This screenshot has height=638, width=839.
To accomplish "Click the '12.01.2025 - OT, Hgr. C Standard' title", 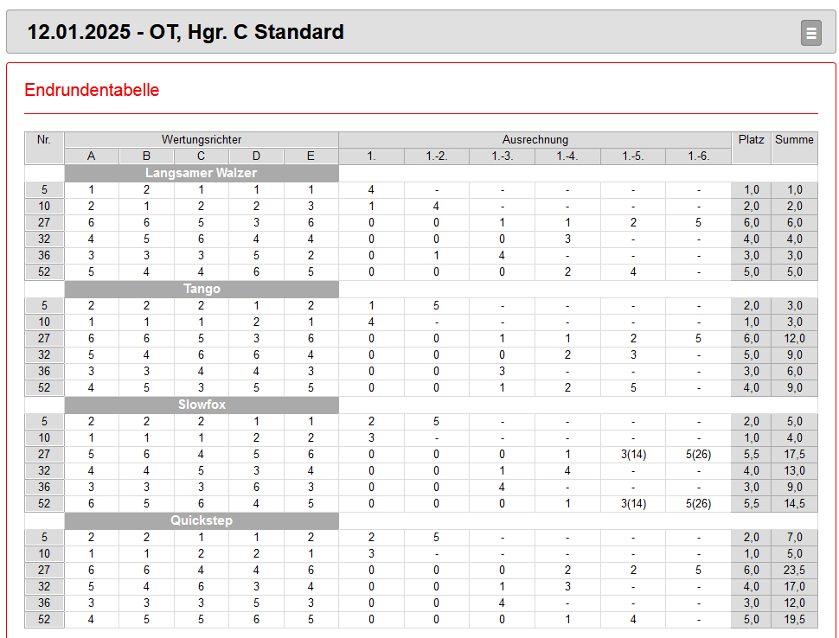I will [186, 33].
